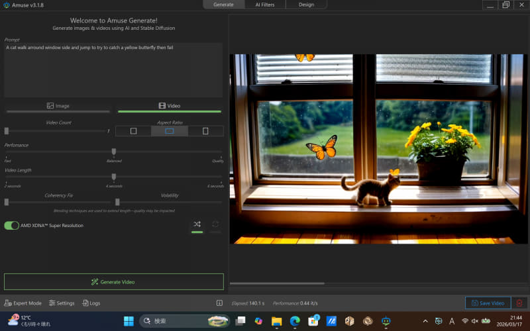Open the weather widget showing 12°C

(29, 321)
